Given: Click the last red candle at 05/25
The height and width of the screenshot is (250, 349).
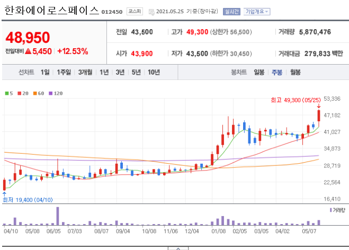Looking at the screenshot, I should pos(319,116).
